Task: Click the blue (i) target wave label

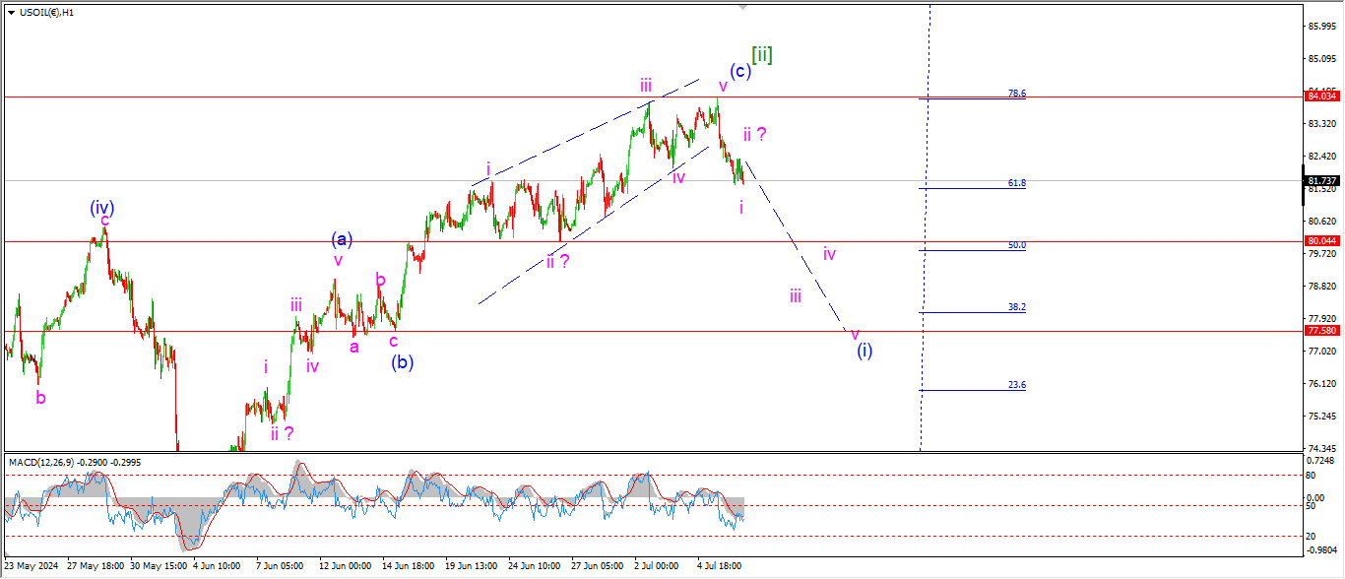Action: [x=864, y=350]
